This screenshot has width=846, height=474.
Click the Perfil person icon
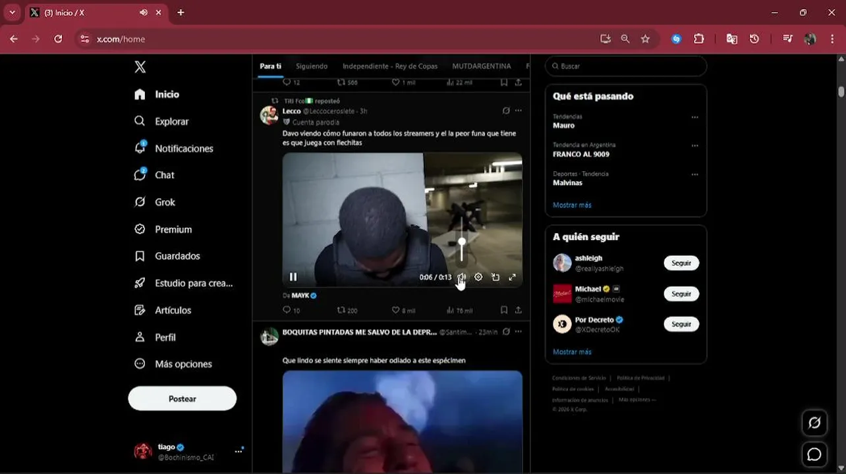140,337
